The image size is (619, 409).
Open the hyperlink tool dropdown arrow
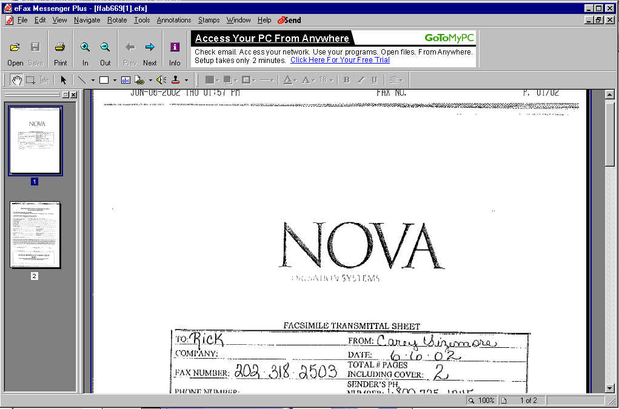click(150, 81)
